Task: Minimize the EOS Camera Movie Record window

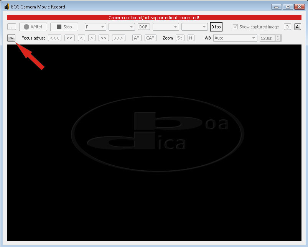Action: [277, 7]
